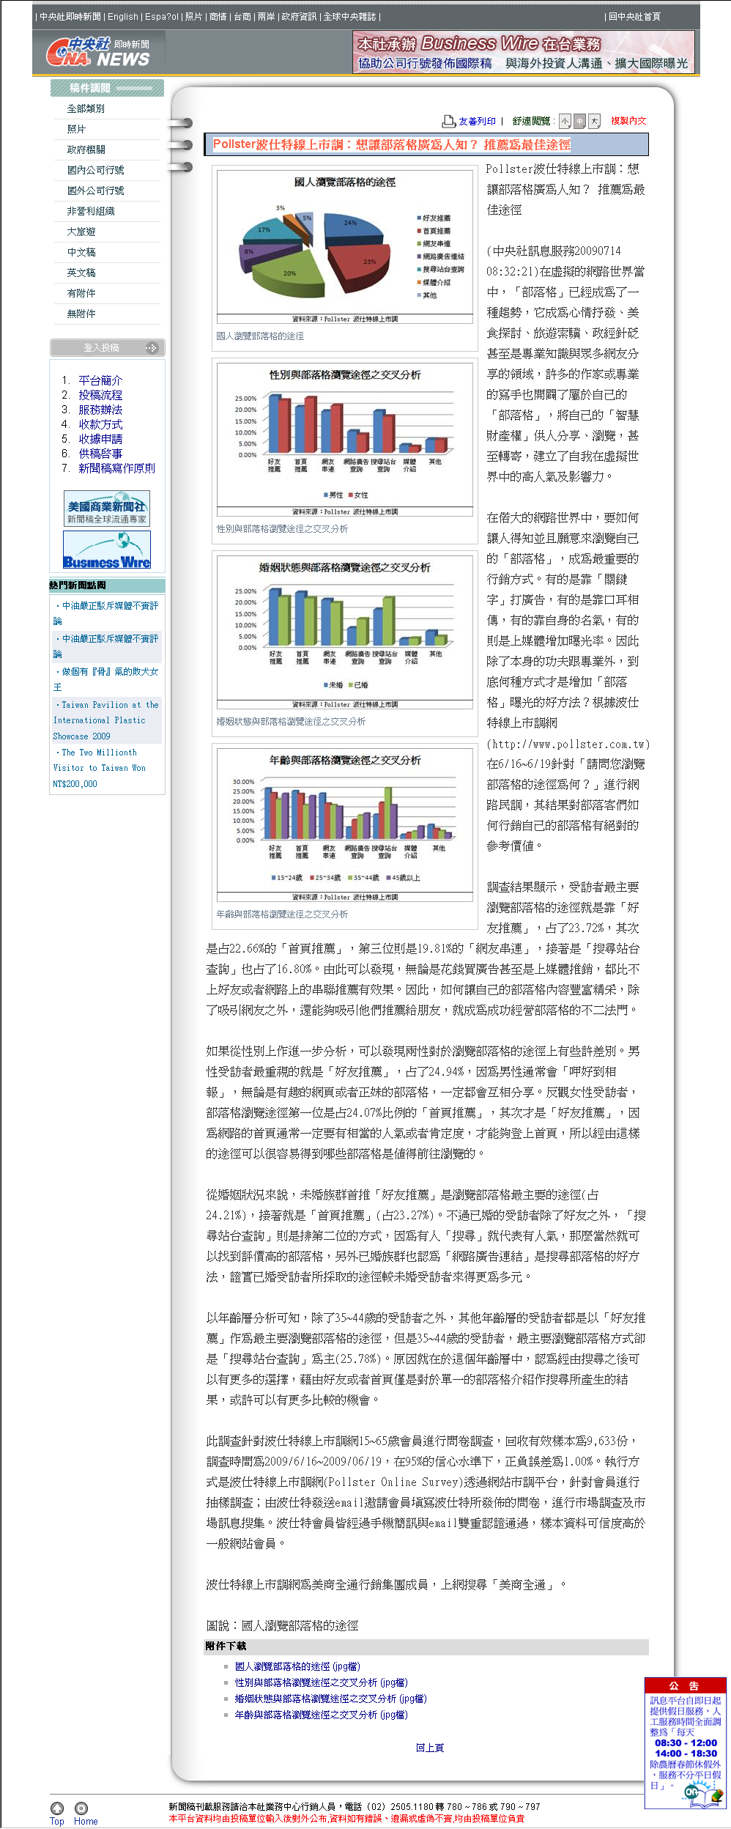This screenshot has height=1829, width=731.
Task: Set reading font size to medium (中)
Action: (579, 121)
